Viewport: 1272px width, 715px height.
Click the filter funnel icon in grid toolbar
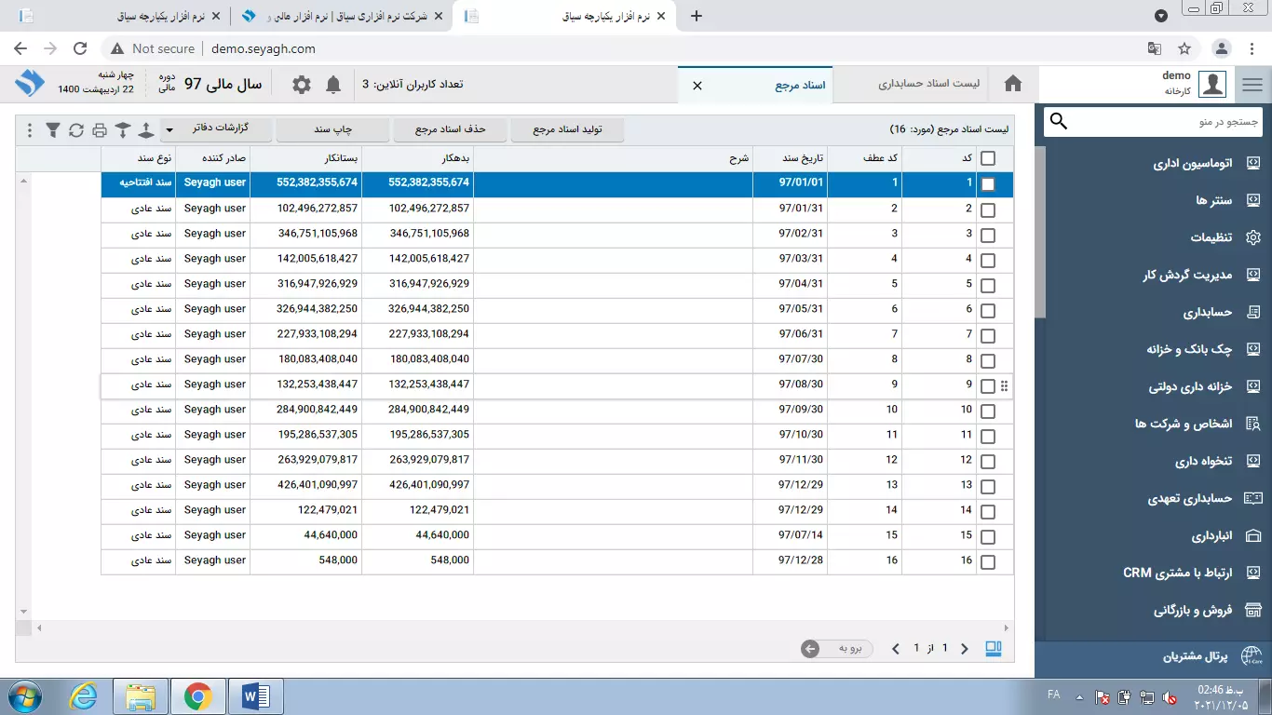[53, 130]
